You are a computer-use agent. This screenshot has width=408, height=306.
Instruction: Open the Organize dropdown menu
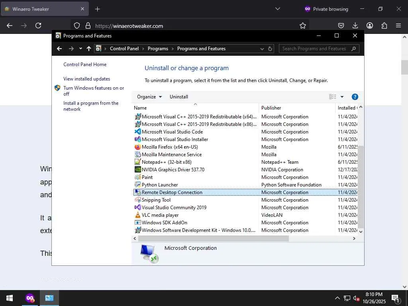click(x=149, y=97)
